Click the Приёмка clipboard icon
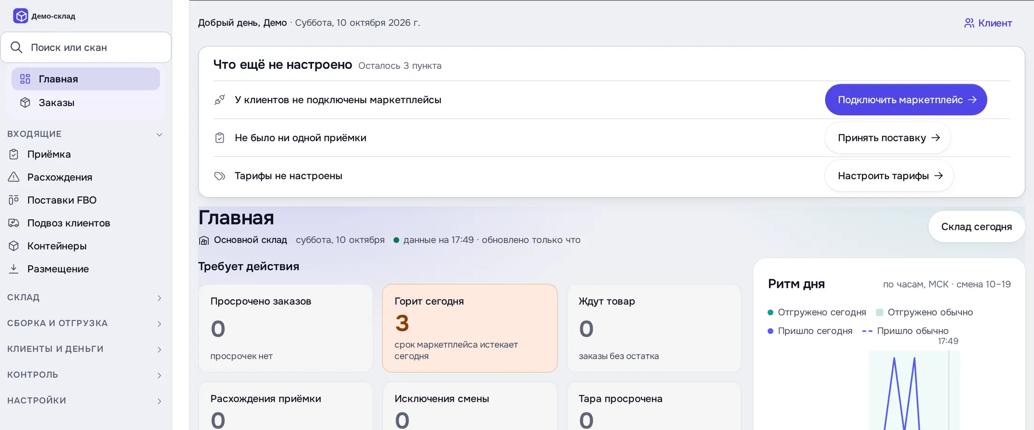This screenshot has width=1034, height=430. (14, 154)
